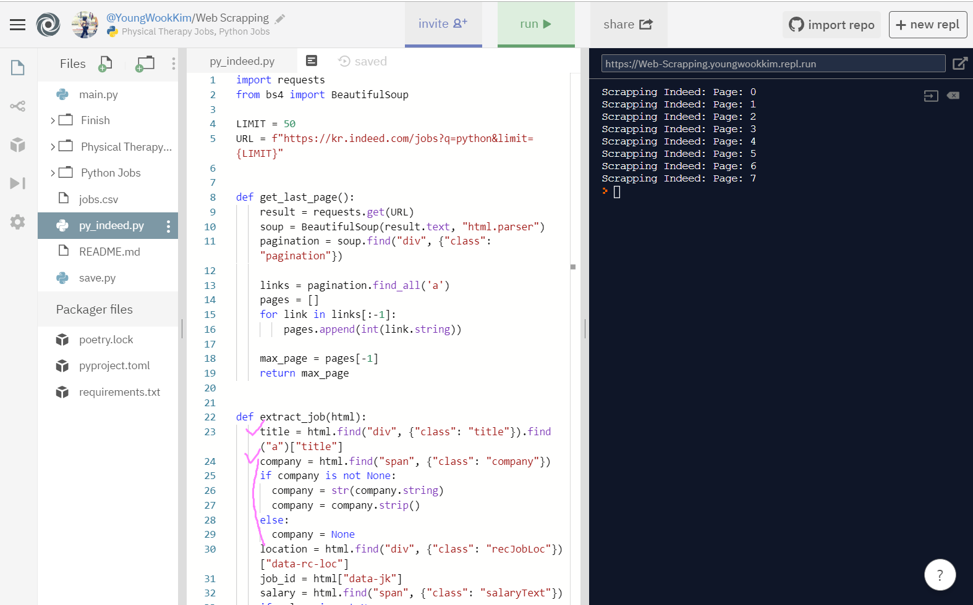Image resolution: width=973 pixels, height=605 pixels.
Task: Click the console wrap/dock icon
Action: pos(931,96)
